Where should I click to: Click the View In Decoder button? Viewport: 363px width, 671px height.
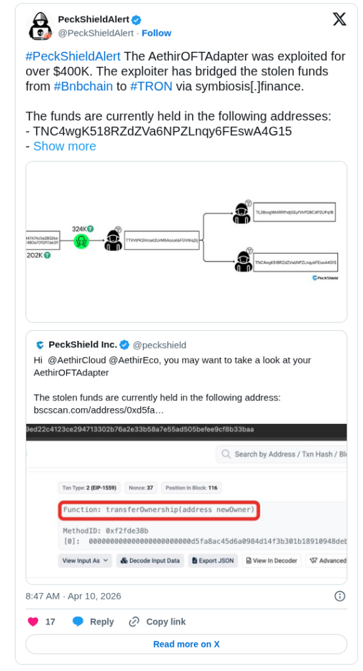[x=271, y=561]
